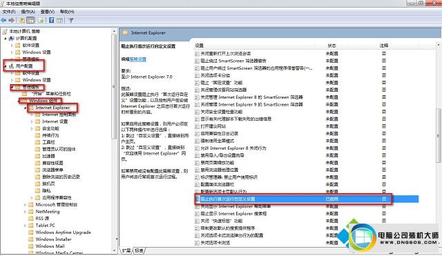Expand Windows 设置 under 用户配置
442x256 pixels.
coord(12,80)
